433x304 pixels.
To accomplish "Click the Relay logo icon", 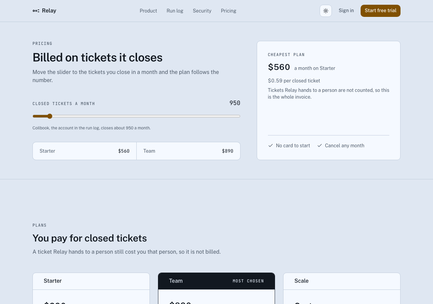I will click(x=36, y=11).
